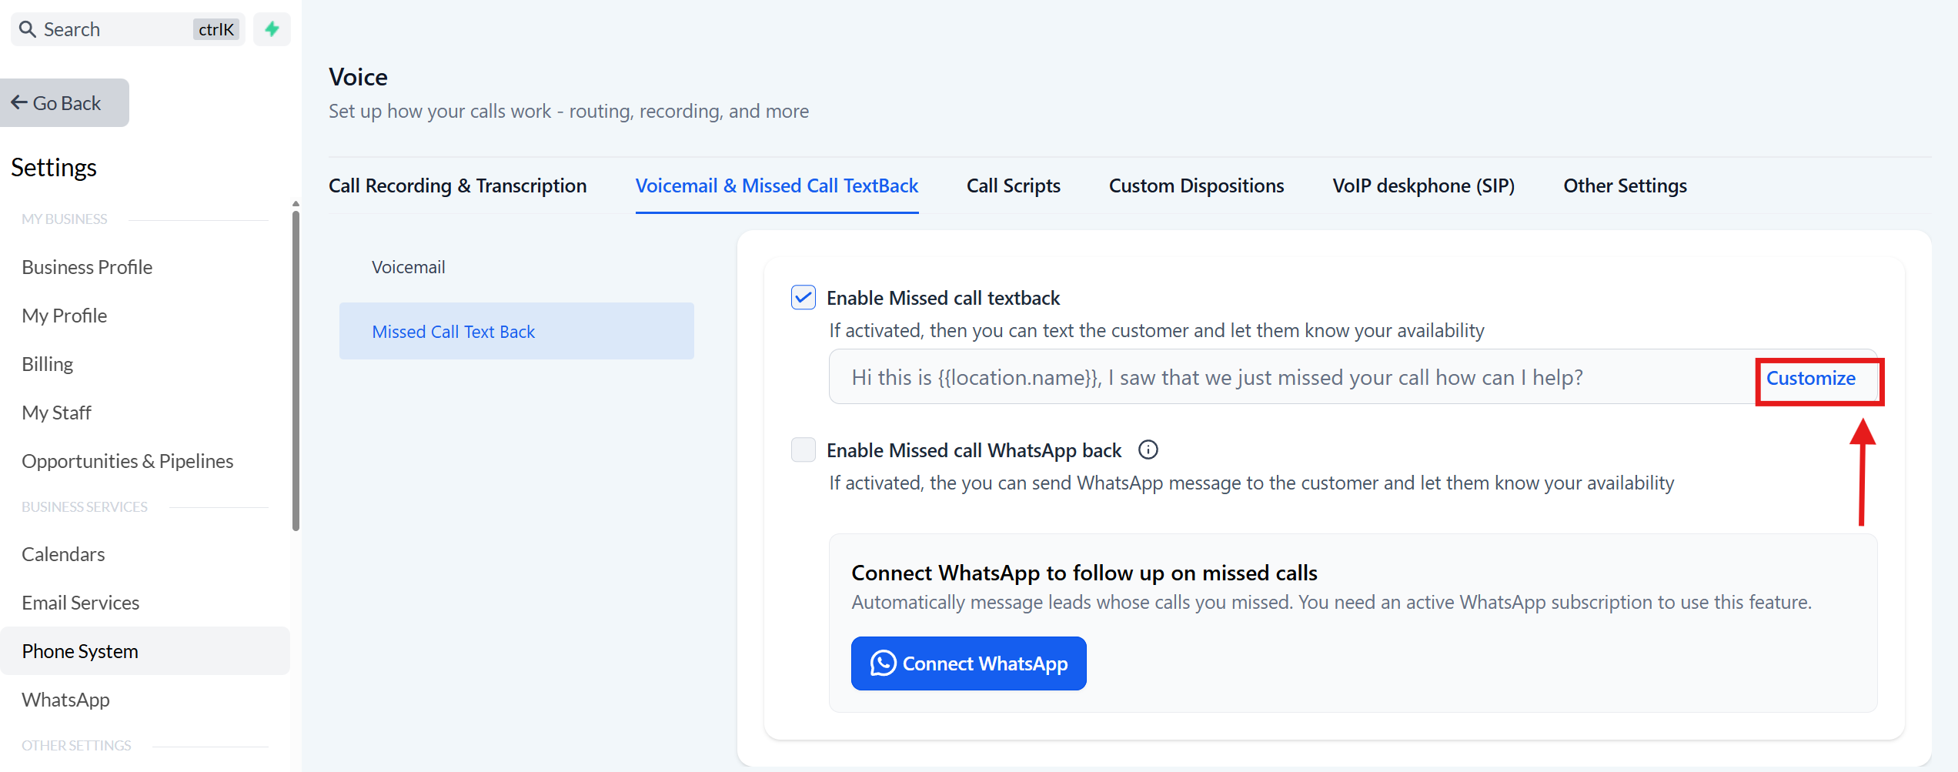This screenshot has height=772, width=1958.
Task: Click the Customize link
Action: [1810, 378]
